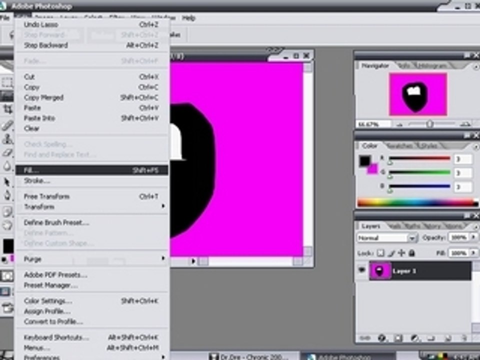480x360 pixels.
Task: Click link layers icon in Layers panel
Action: tap(365, 338)
